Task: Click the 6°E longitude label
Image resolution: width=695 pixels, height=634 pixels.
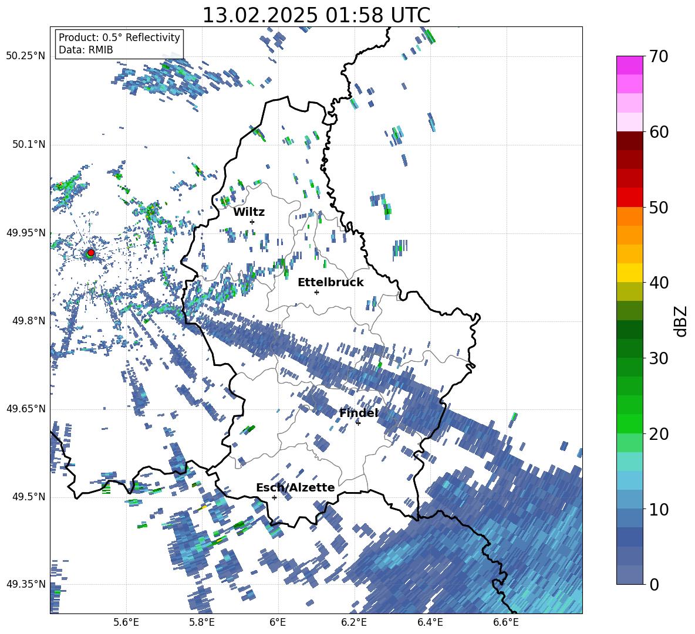Action: [x=278, y=622]
